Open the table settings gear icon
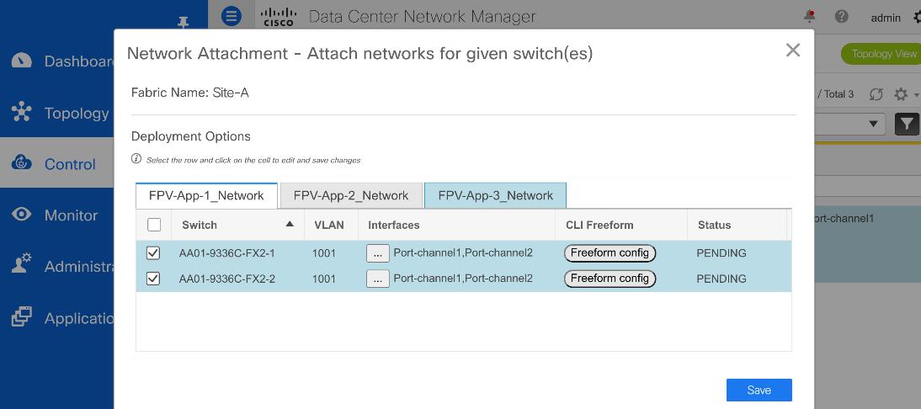The height and width of the screenshot is (409, 921). point(901,94)
